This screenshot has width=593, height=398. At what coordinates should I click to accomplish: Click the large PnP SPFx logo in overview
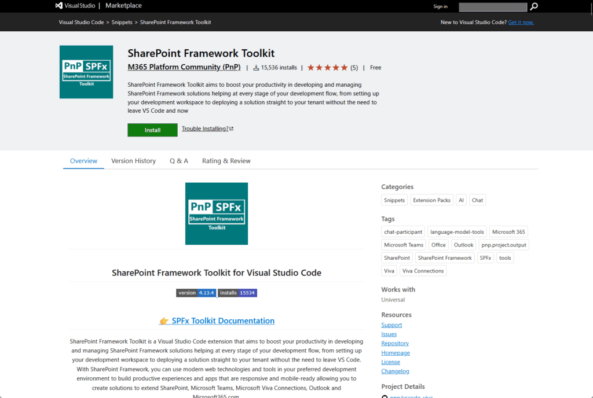217,213
